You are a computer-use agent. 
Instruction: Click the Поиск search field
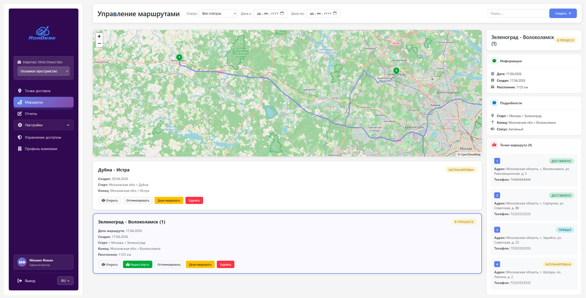tap(517, 13)
